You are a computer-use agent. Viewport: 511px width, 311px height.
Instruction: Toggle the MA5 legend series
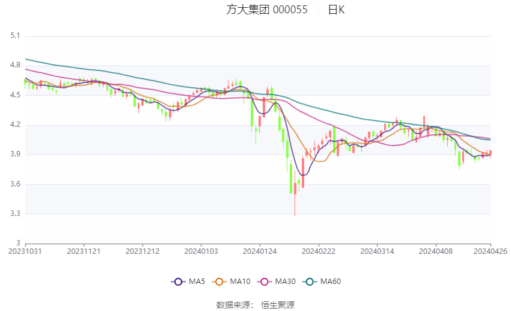(188, 282)
